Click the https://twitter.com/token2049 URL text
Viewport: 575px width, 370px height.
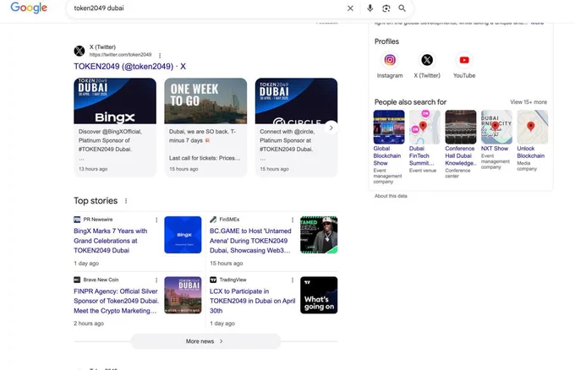(120, 55)
